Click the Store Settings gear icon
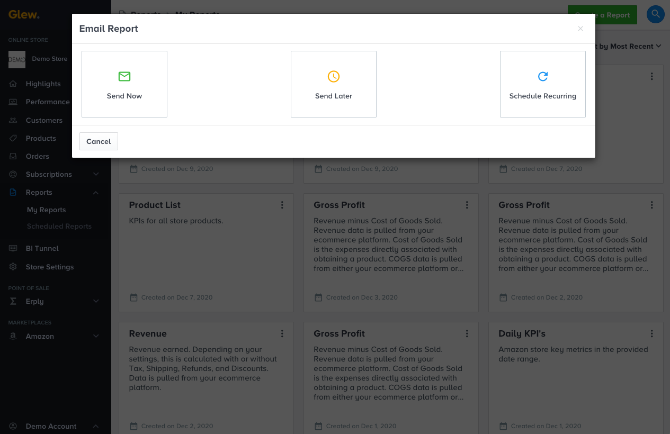This screenshot has height=434, width=670. pyautogui.click(x=14, y=267)
